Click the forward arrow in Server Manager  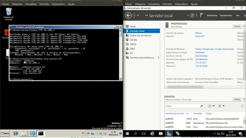[x=134, y=15]
